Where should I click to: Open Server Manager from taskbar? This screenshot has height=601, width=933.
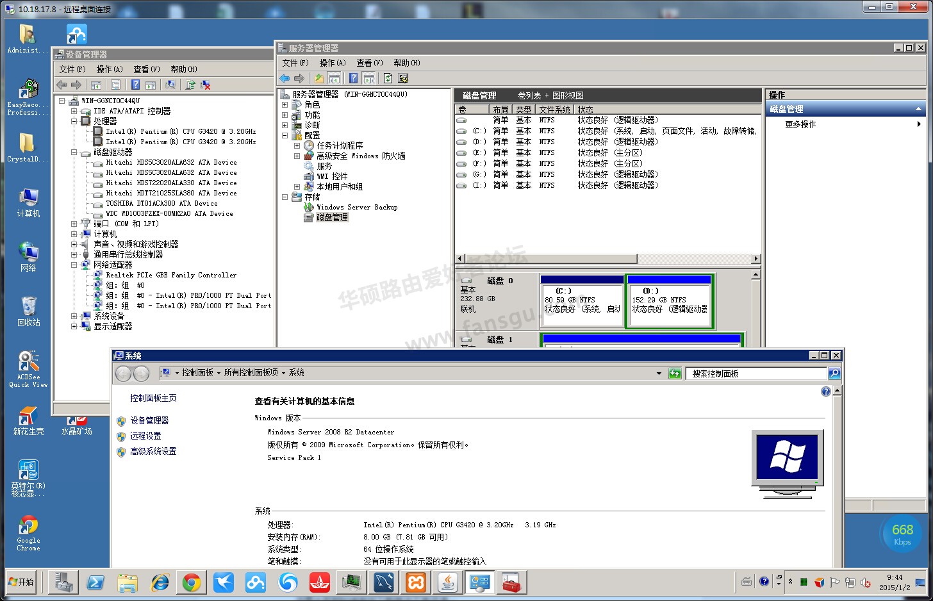[x=63, y=582]
